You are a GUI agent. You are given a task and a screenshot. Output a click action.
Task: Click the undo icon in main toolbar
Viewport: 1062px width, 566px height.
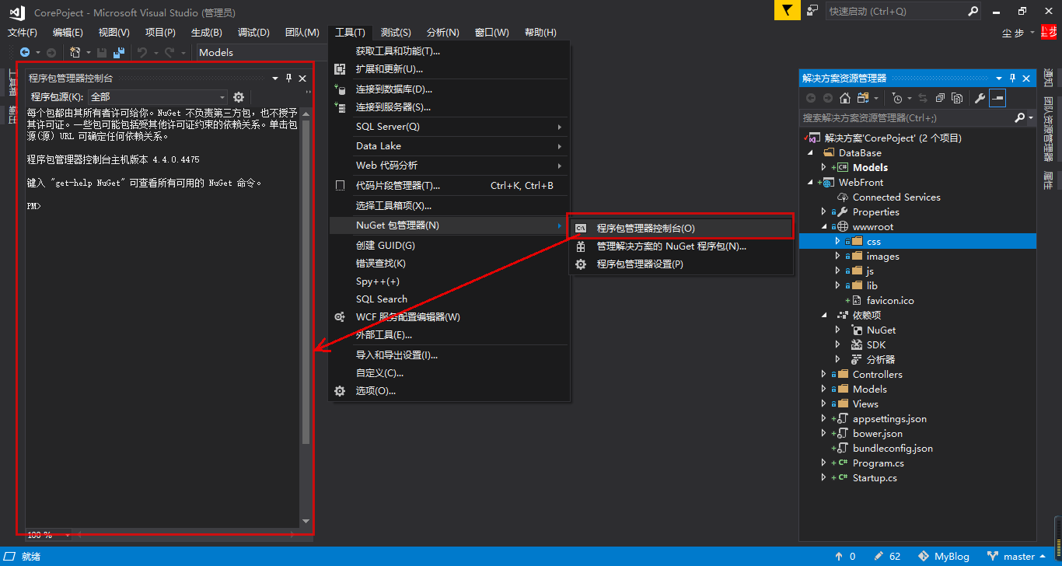point(142,52)
